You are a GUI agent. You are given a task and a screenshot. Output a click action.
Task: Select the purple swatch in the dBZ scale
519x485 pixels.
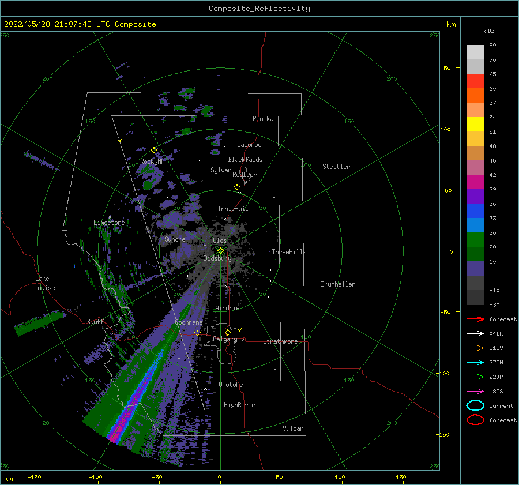475,196
